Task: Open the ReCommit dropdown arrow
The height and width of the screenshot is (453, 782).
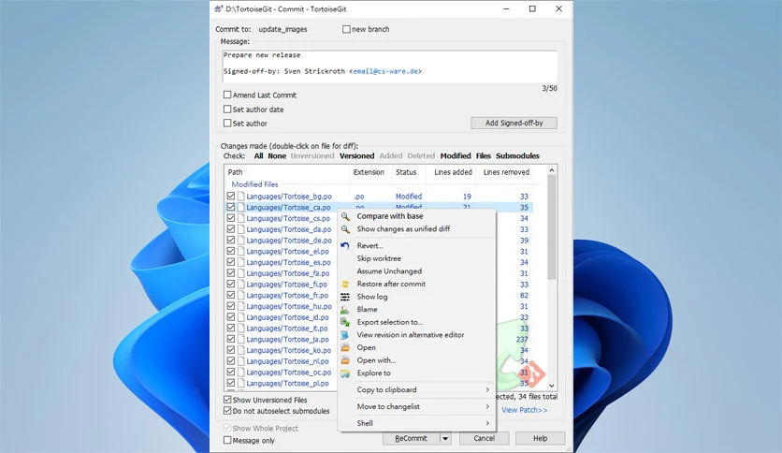Action: [445, 439]
